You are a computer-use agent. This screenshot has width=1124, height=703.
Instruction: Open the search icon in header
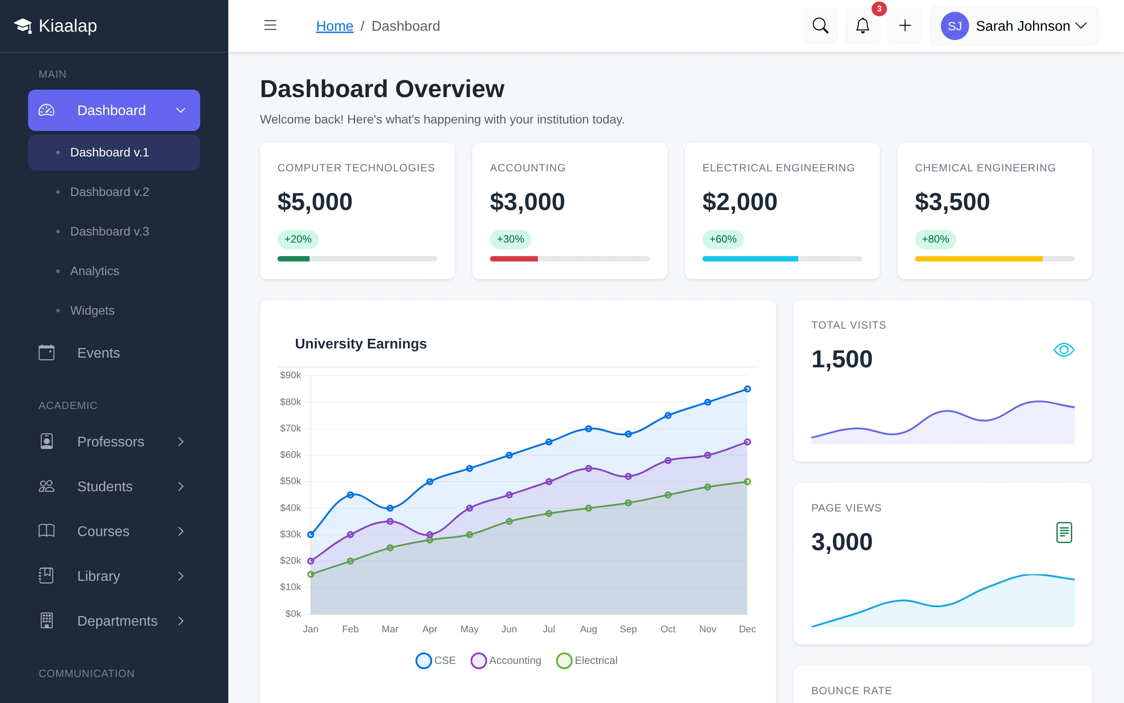(x=820, y=25)
